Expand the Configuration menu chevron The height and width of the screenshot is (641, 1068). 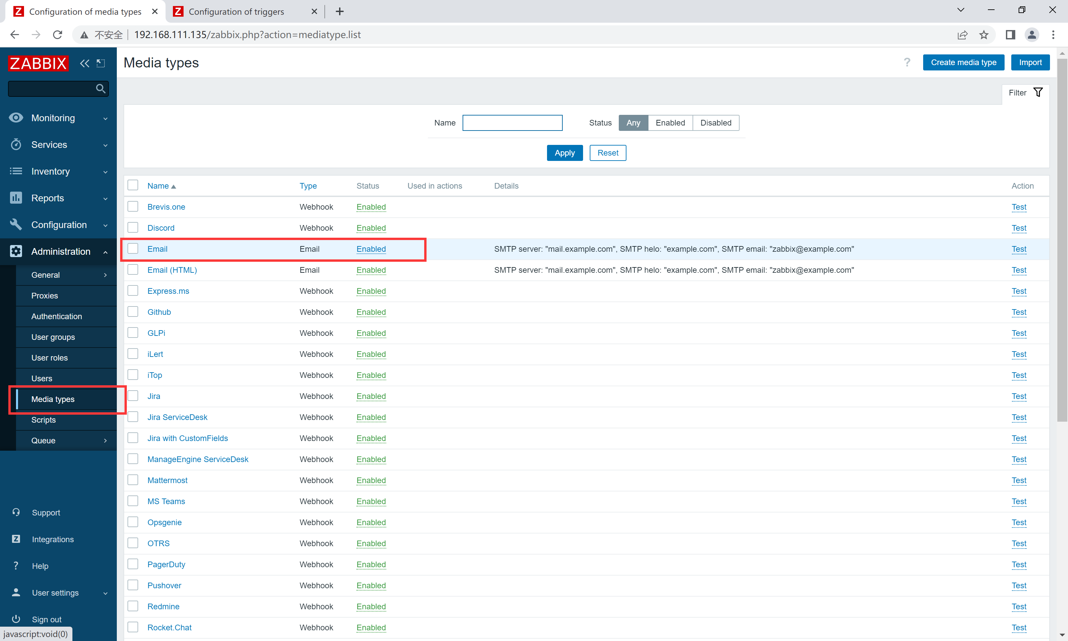click(x=105, y=225)
